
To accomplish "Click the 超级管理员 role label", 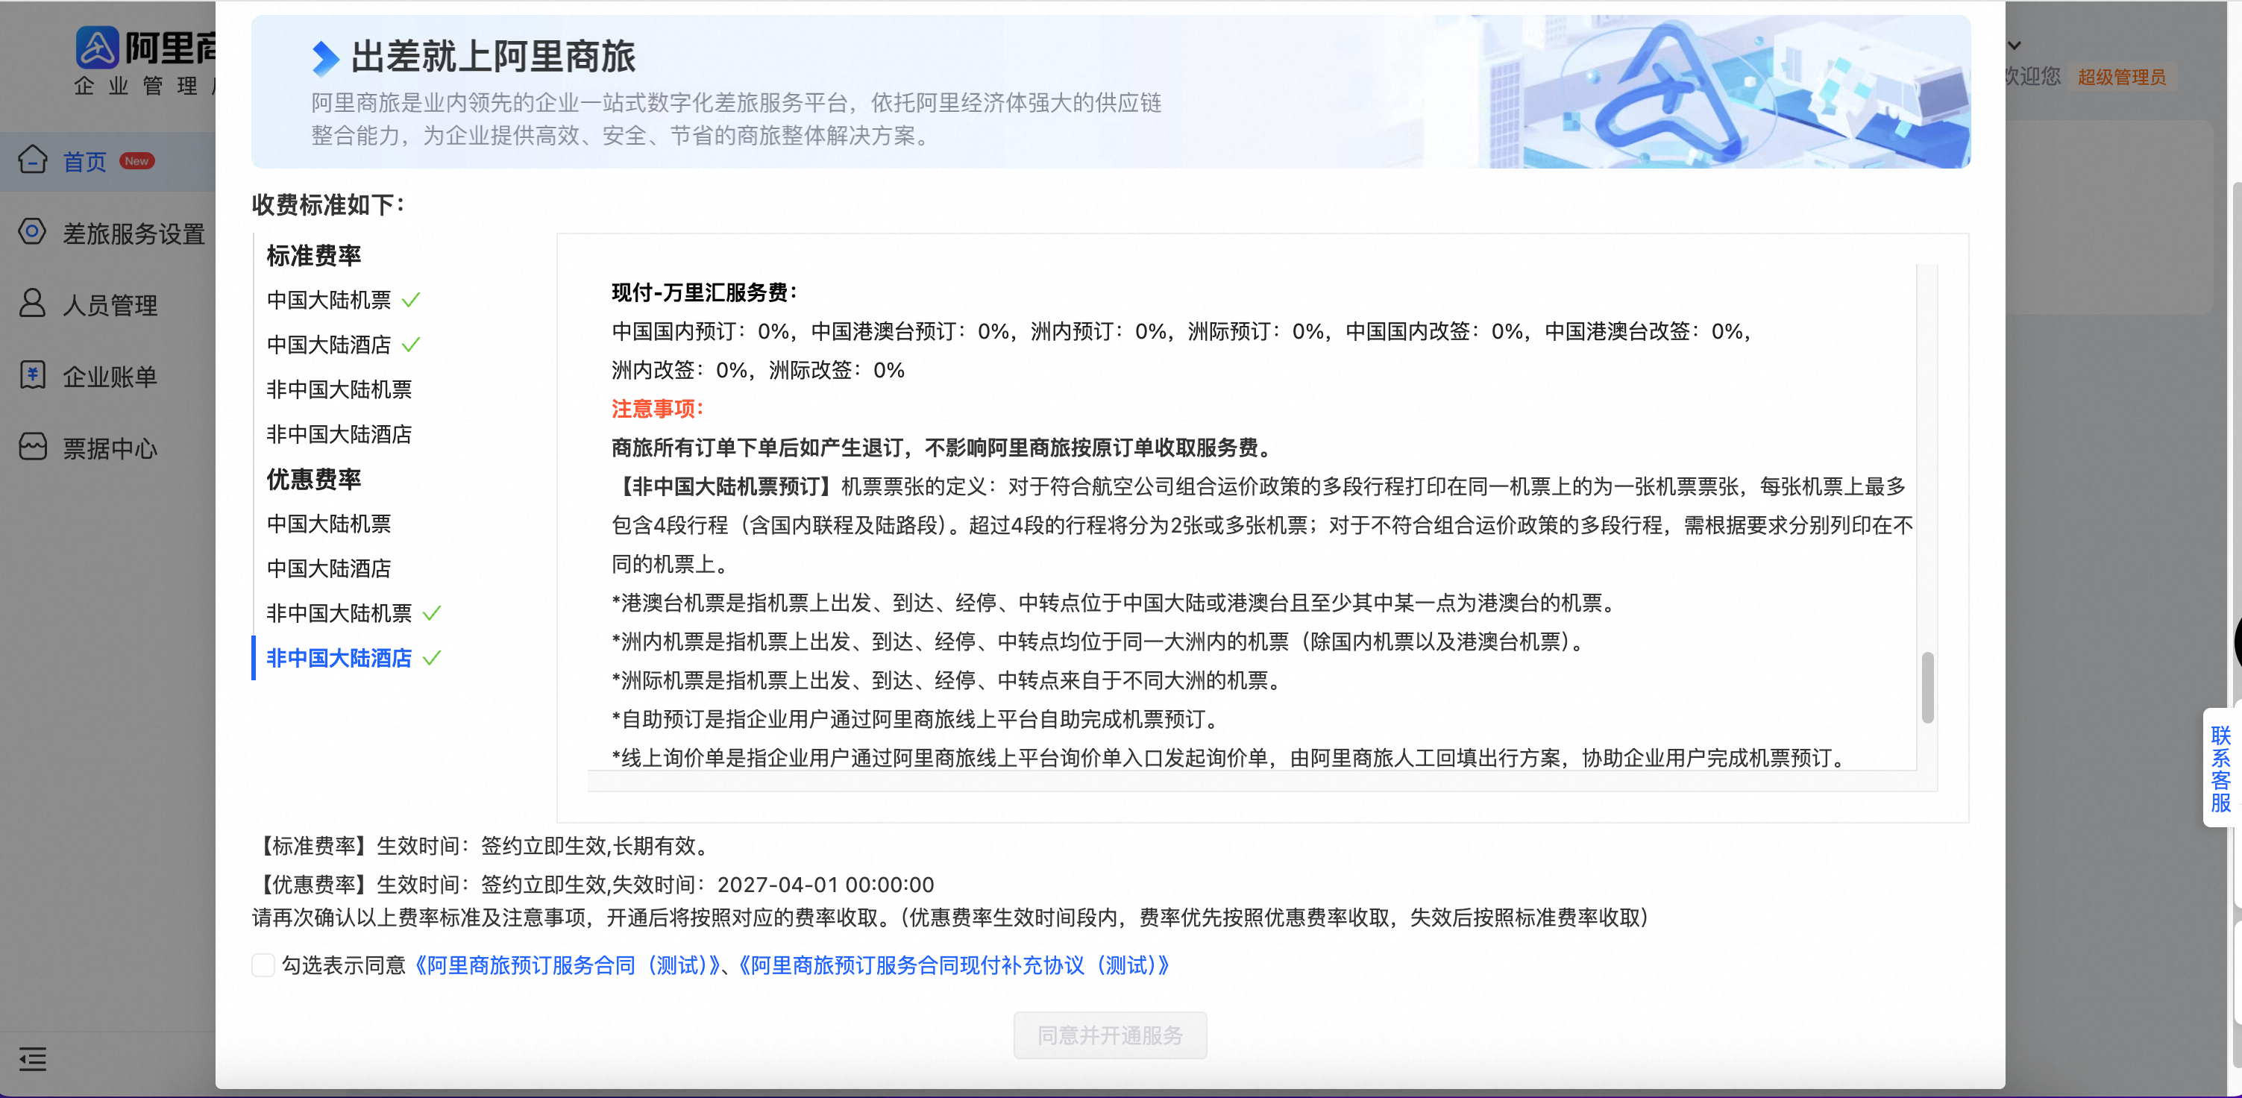I will [2121, 78].
